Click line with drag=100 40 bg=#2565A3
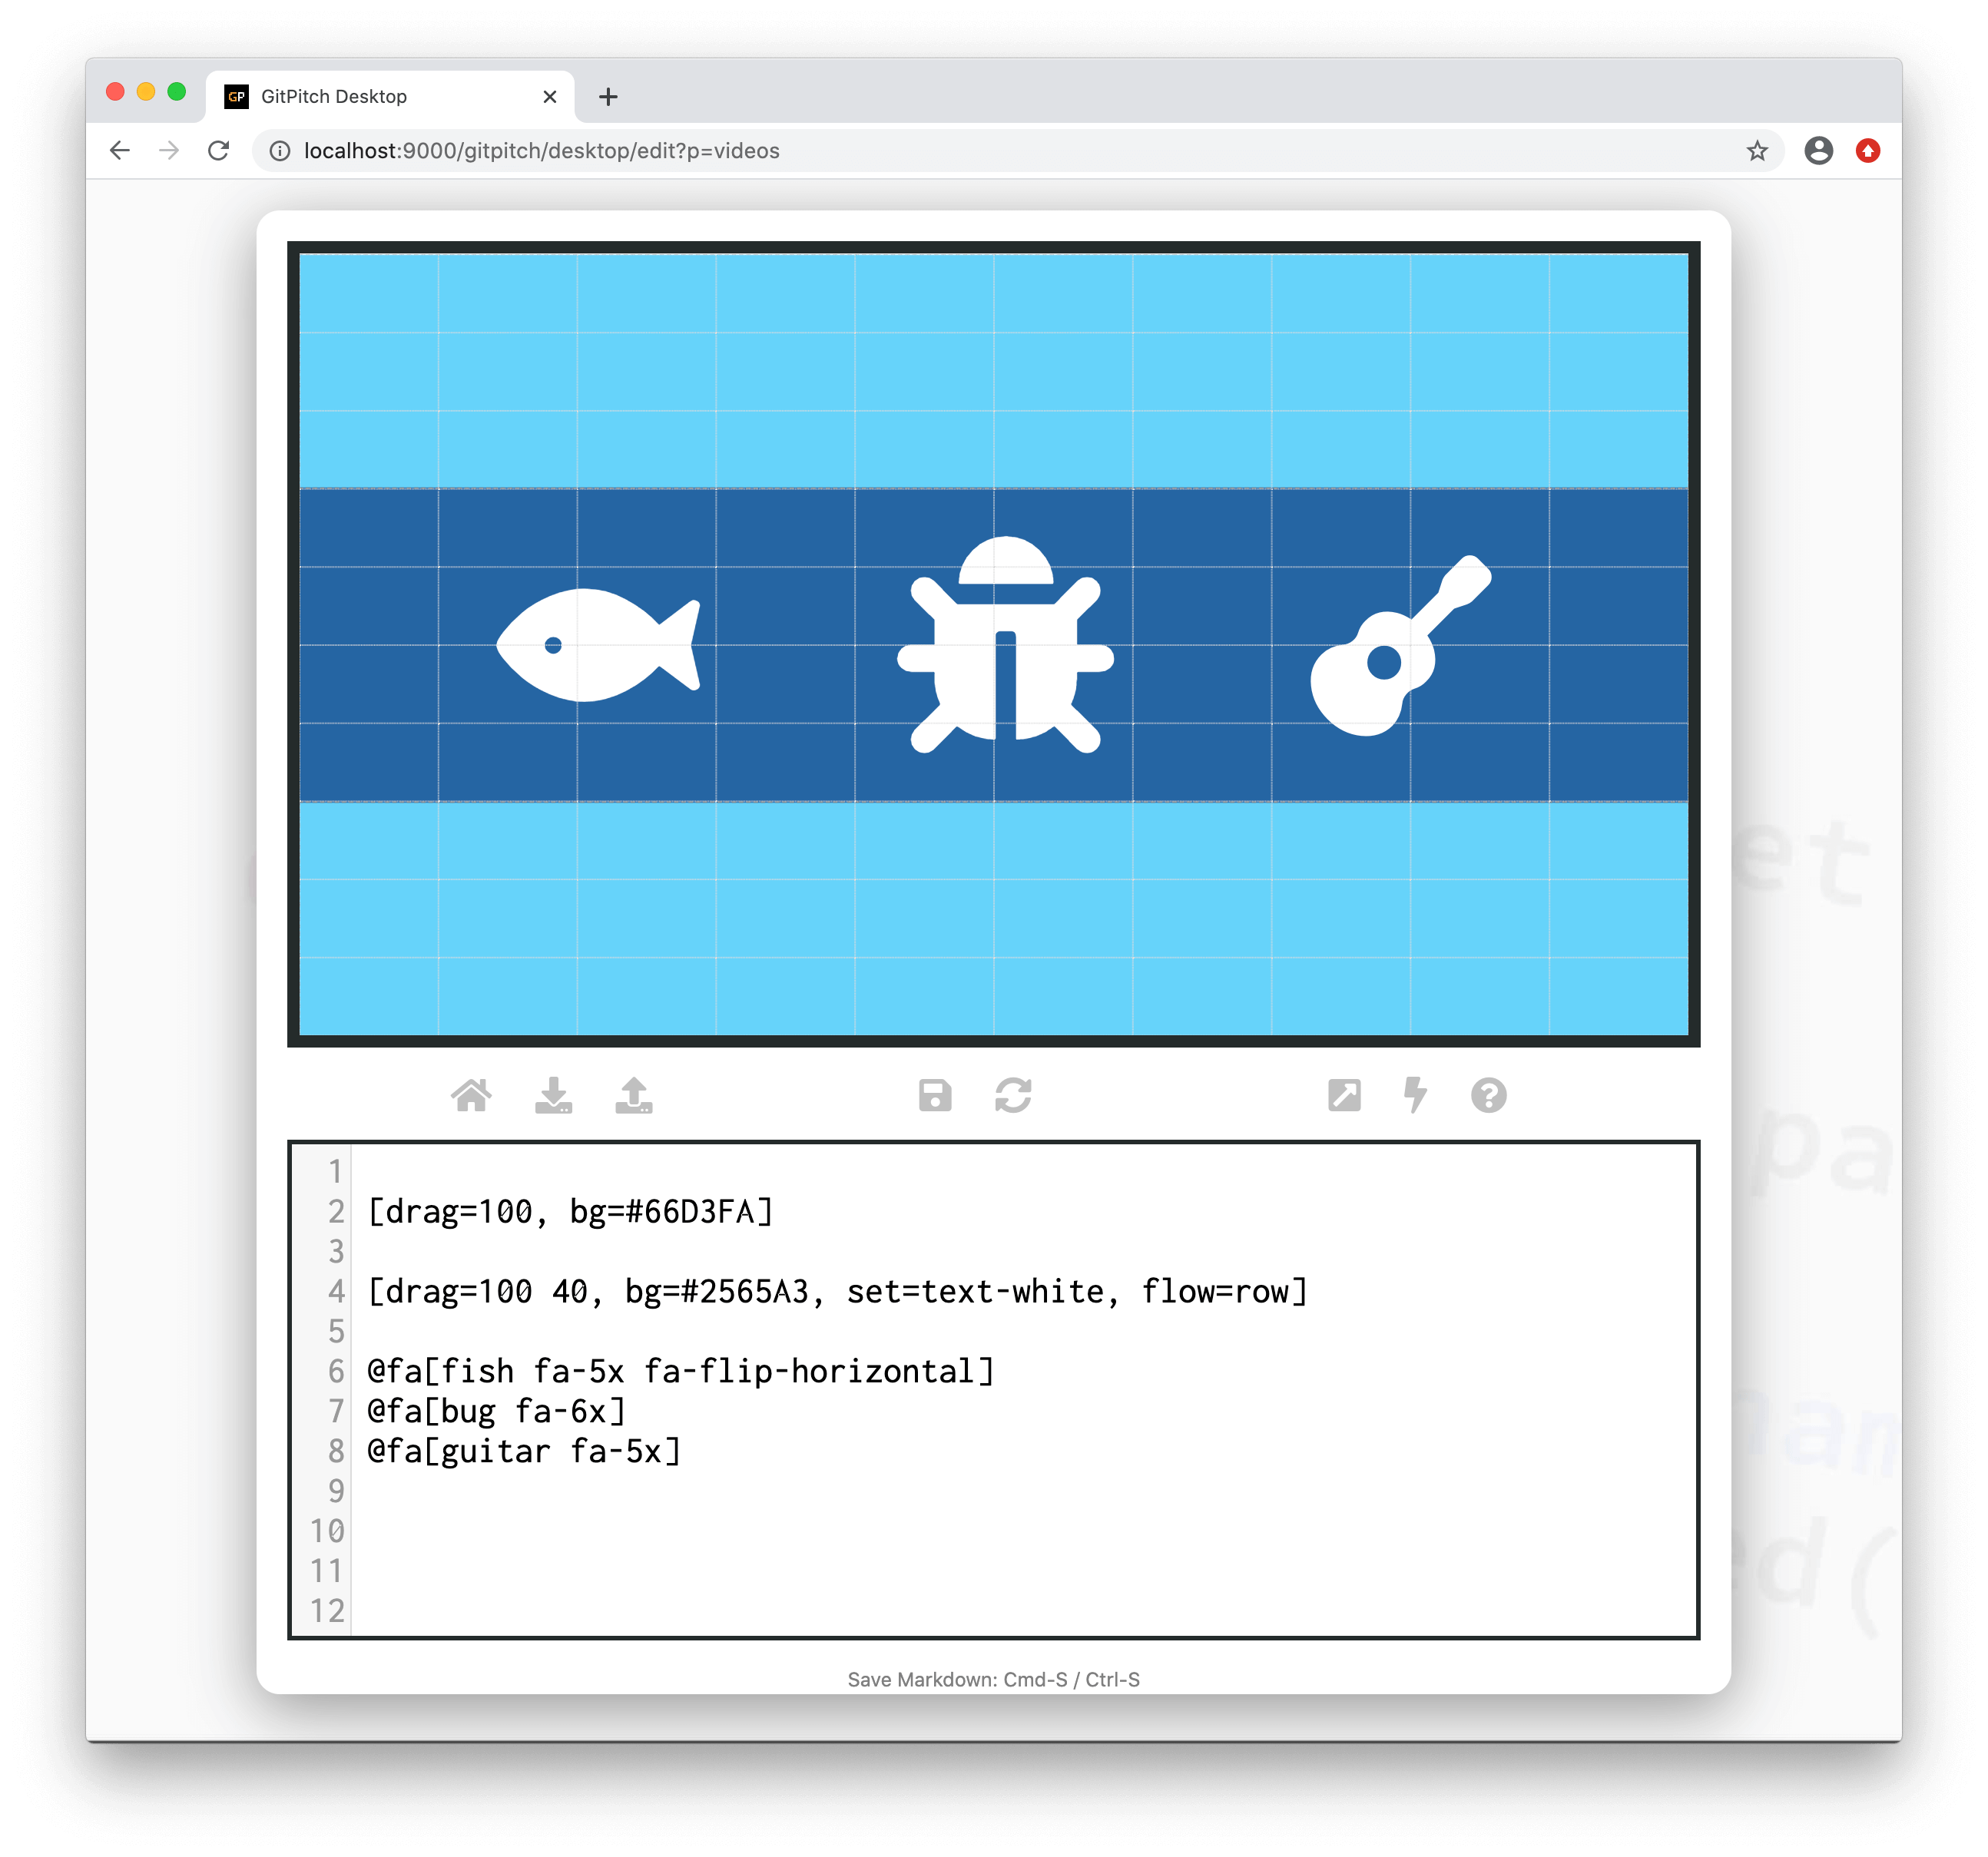 pyautogui.click(x=838, y=1291)
